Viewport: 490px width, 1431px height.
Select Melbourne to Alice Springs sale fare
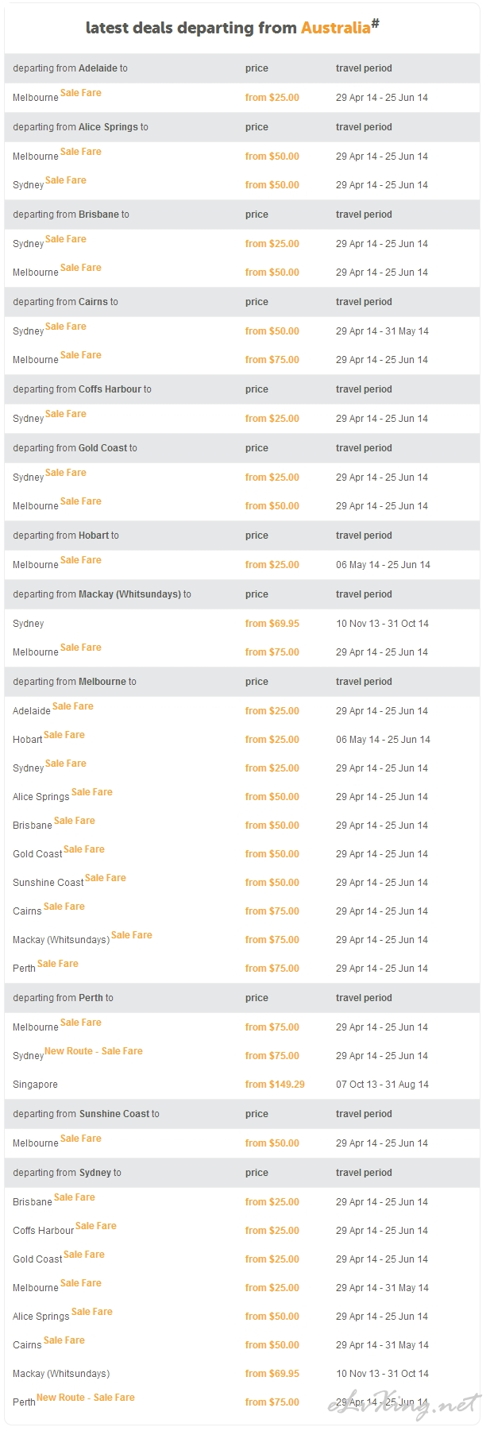coord(92,792)
